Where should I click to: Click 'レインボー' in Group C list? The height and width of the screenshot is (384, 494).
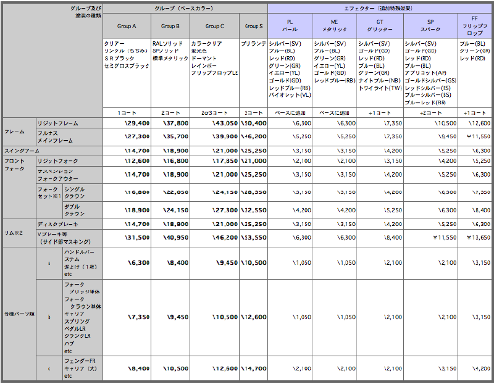pyautogui.click(x=204, y=66)
